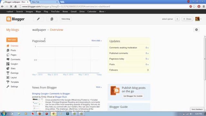Viewport: 206px width, 116px height.
Task: Click the Stats pie chart icon
Action: pos(8,68)
